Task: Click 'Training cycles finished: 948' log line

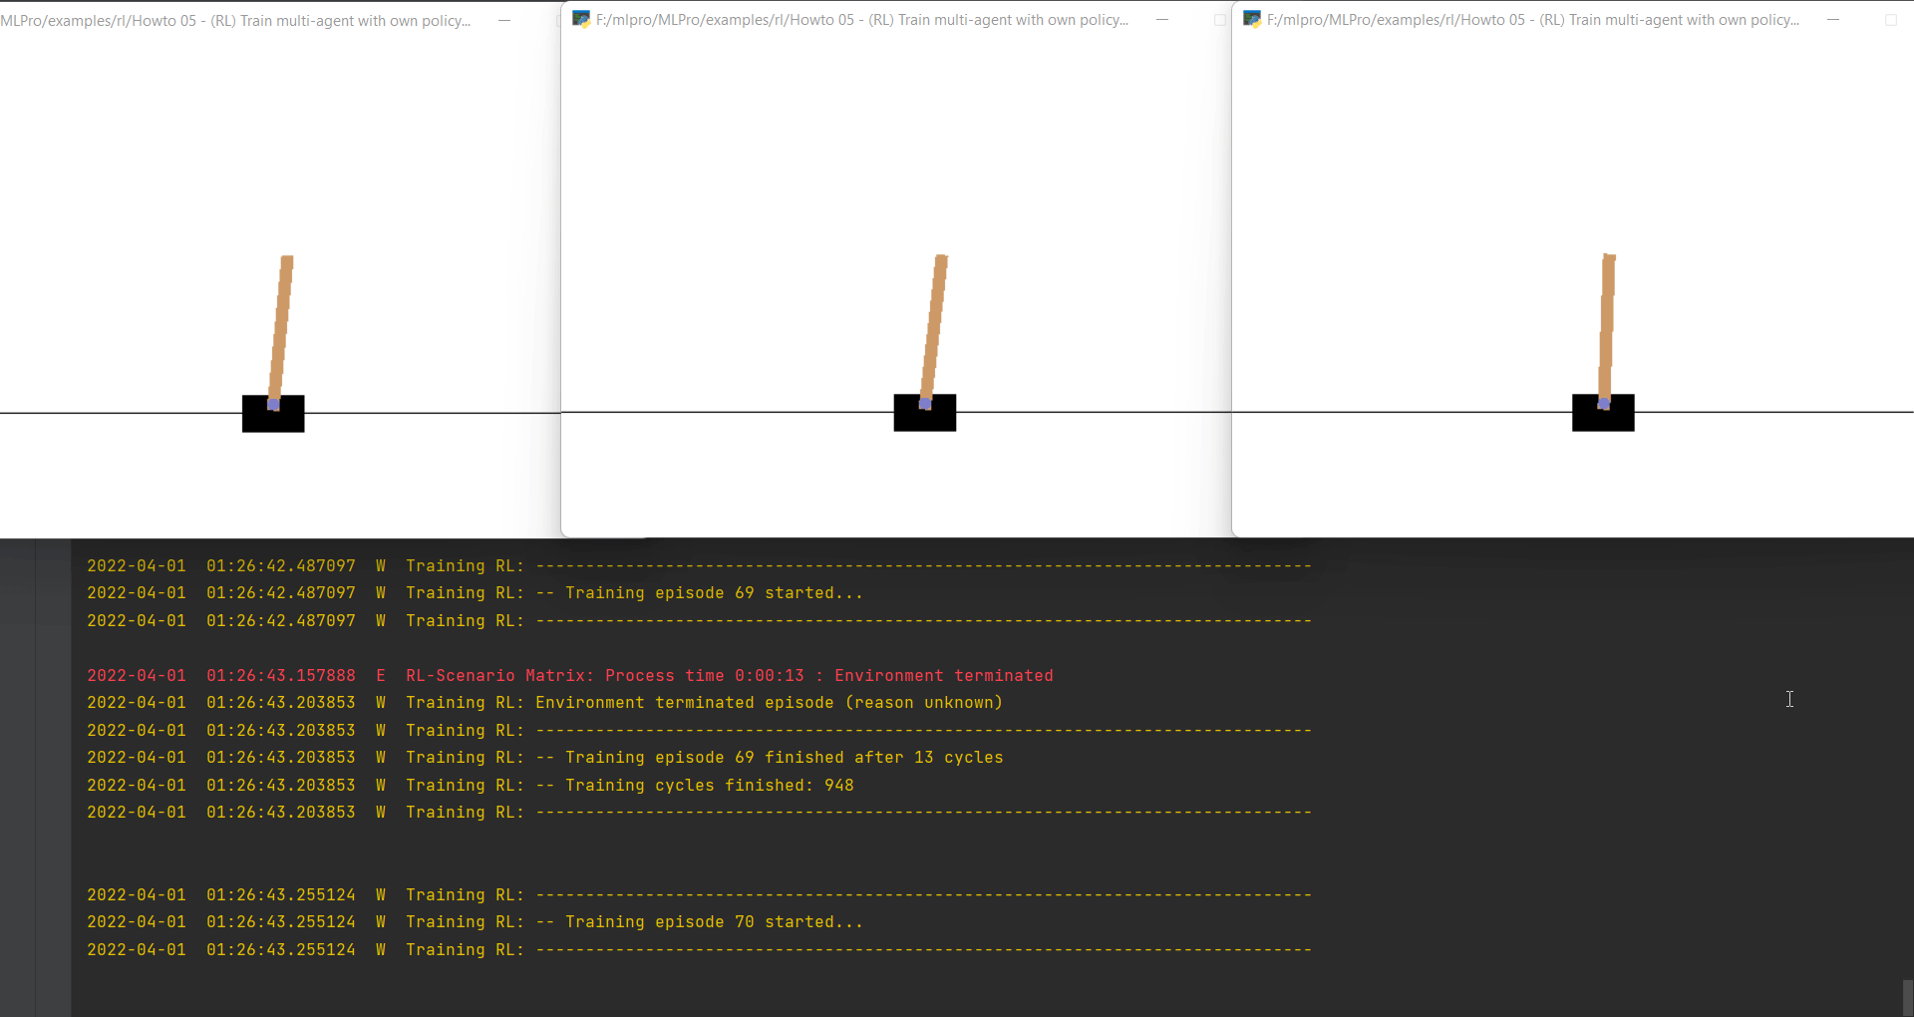Action: tap(471, 785)
